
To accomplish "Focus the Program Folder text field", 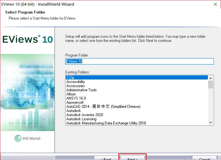I will click(x=139, y=61).
